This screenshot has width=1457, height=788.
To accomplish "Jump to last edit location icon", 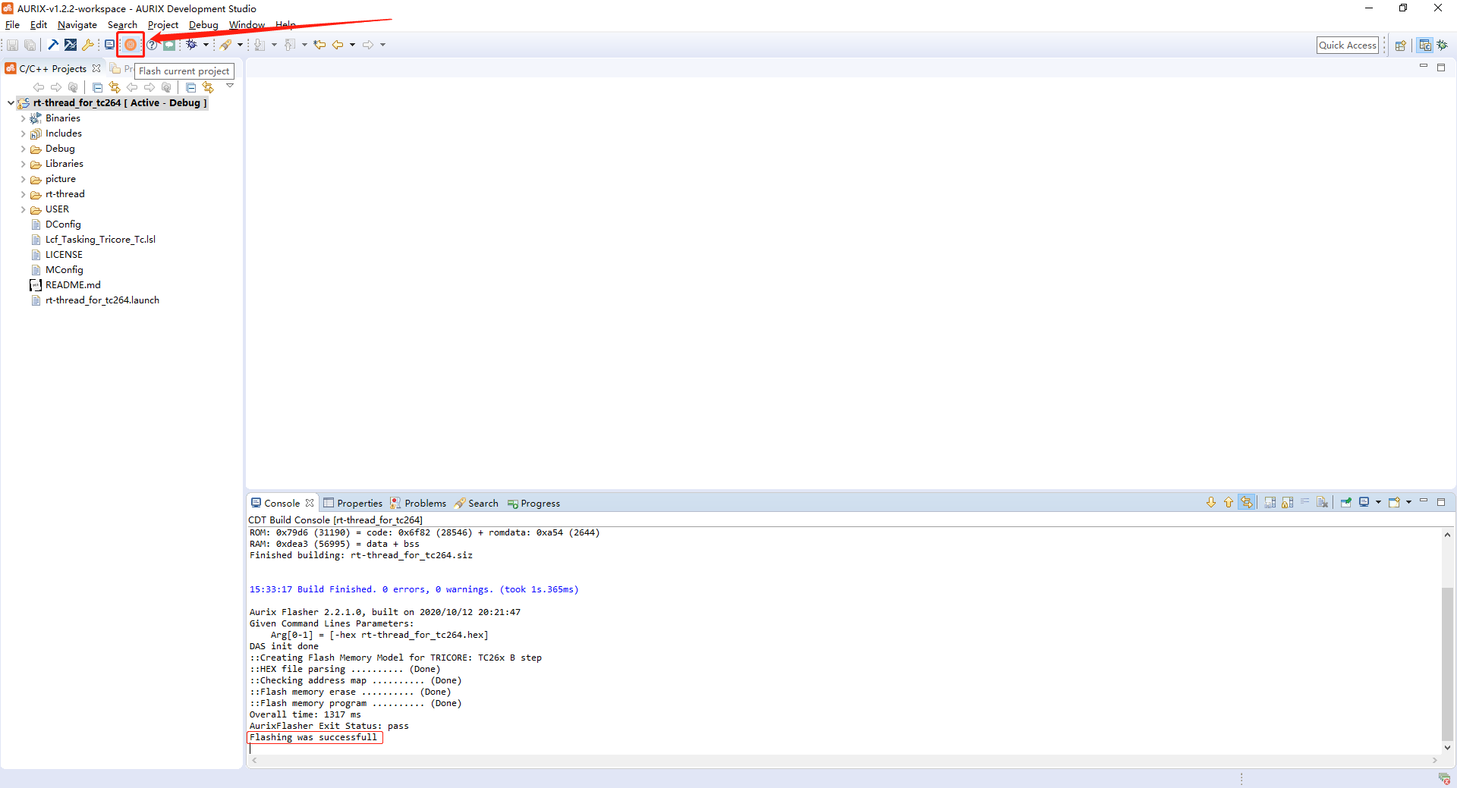I will tap(319, 45).
